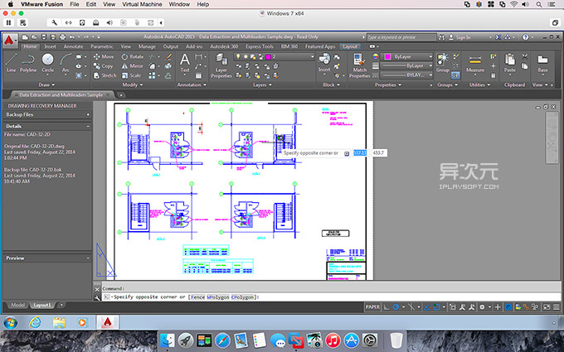Click the Paste clipboard icon
The image size is (564, 352).
510,63
